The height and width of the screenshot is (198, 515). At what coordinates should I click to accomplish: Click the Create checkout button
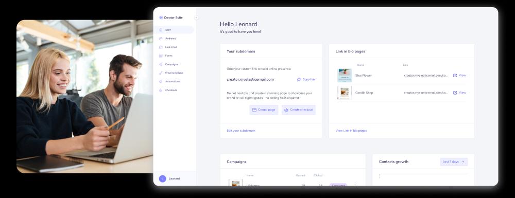click(x=299, y=110)
